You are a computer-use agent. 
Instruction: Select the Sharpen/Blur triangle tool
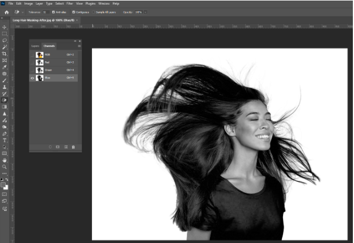[5, 114]
